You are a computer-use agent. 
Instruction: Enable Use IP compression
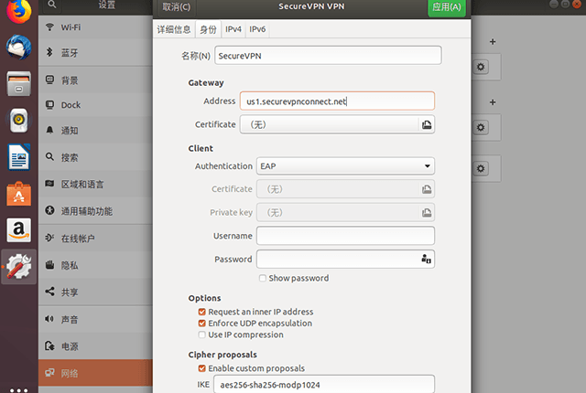pos(201,335)
